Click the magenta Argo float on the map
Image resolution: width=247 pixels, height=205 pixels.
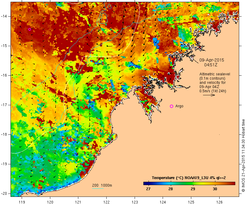pyautogui.click(x=30, y=29)
